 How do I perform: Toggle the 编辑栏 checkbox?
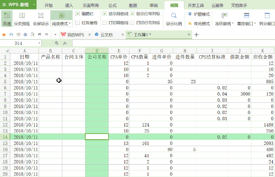[77, 14]
